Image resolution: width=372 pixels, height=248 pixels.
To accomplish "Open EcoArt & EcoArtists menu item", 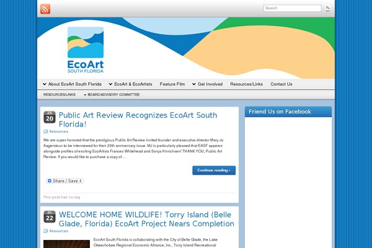I will pos(133,84).
